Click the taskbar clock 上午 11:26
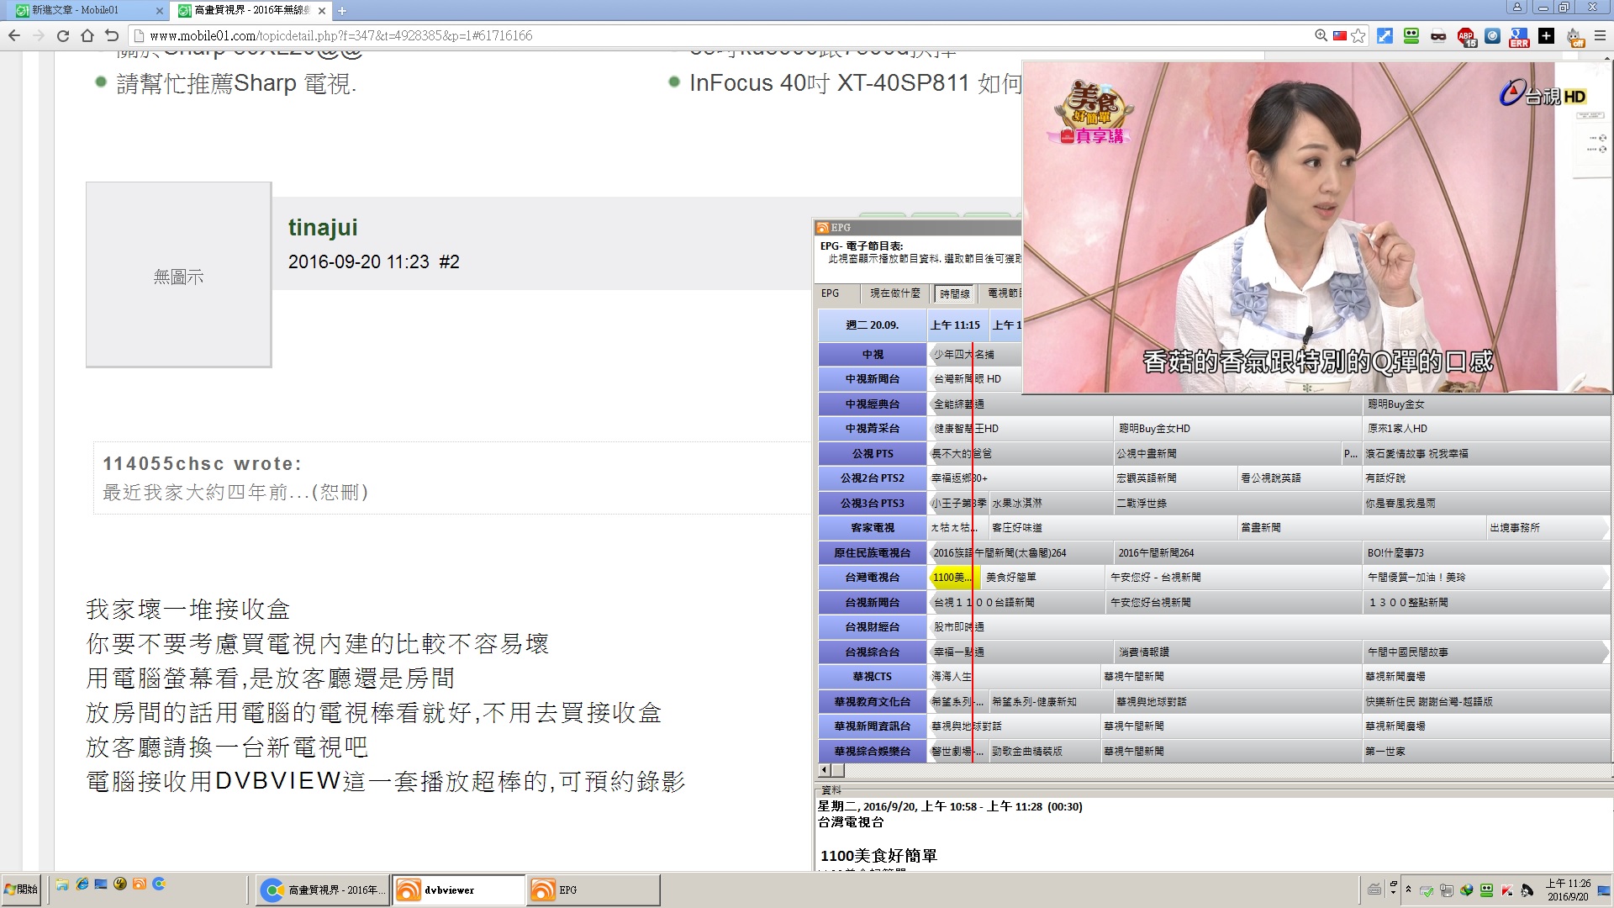 (x=1568, y=890)
